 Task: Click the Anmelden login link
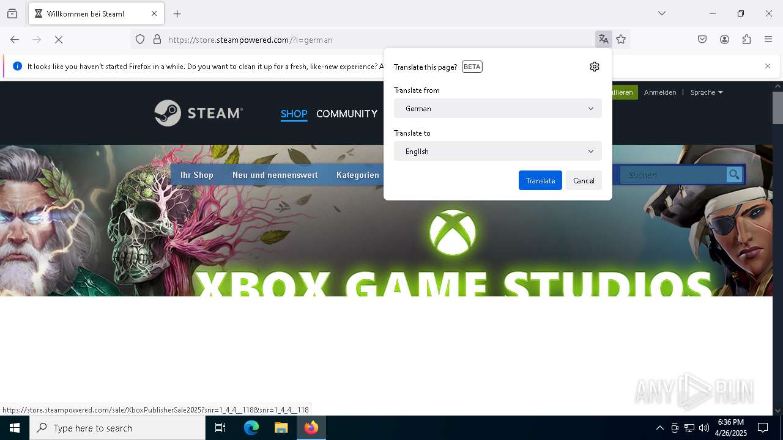point(660,92)
